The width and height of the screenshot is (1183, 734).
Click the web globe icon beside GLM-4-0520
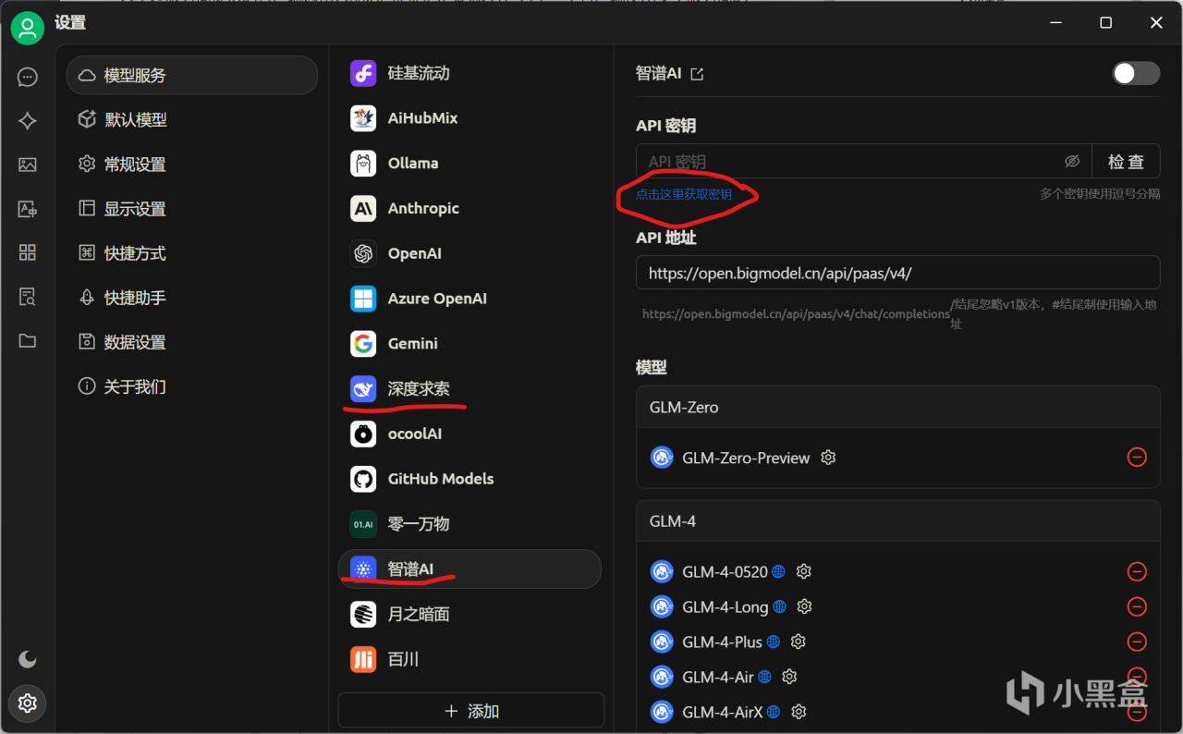click(x=779, y=571)
